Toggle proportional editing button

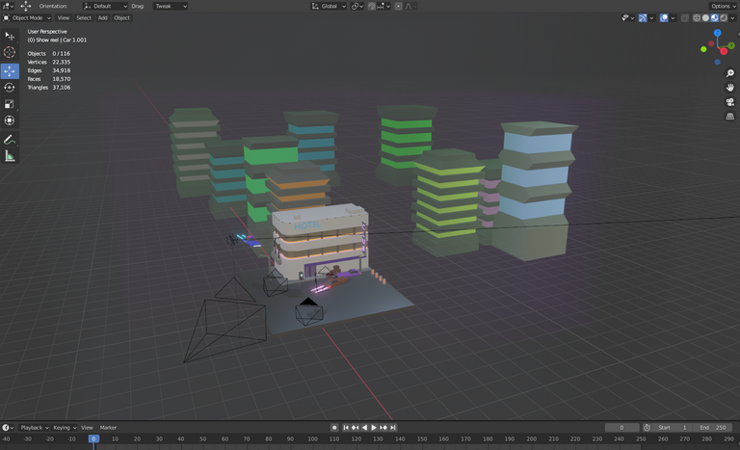[x=398, y=6]
